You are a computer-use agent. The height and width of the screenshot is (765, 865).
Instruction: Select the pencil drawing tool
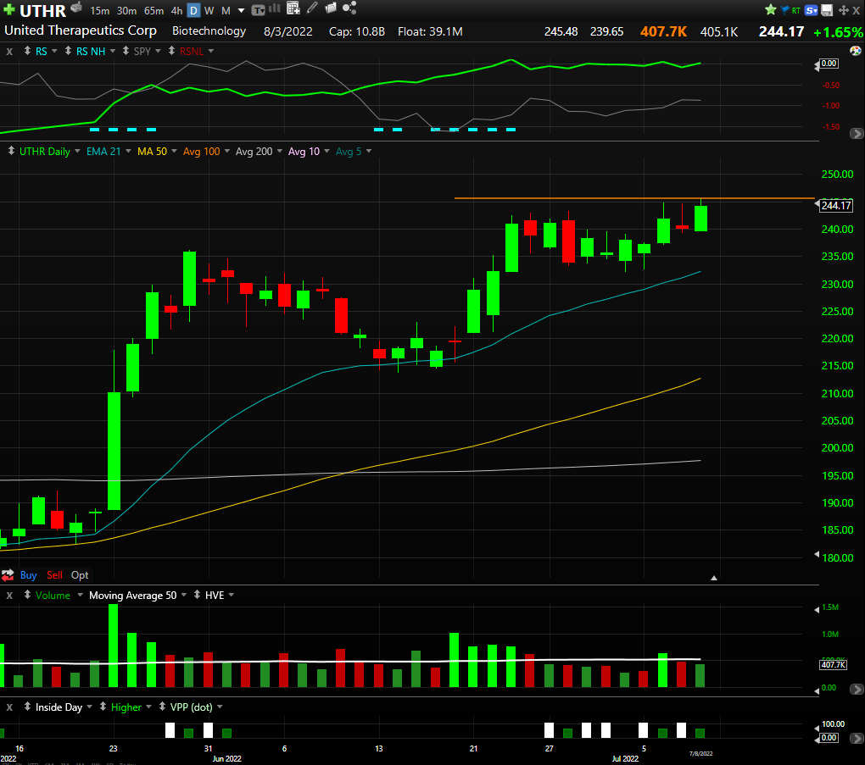click(312, 7)
